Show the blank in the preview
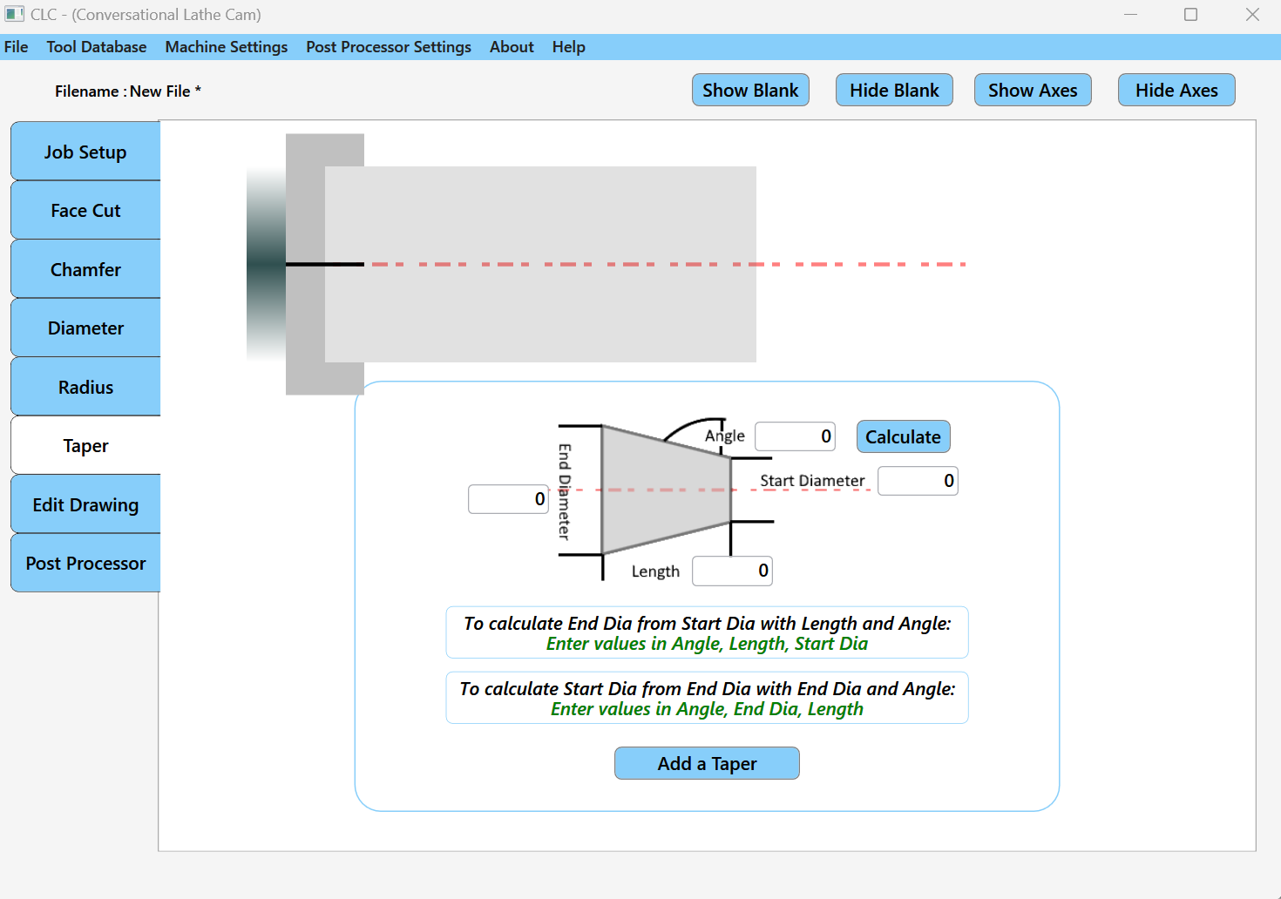Viewport: 1281px width, 899px height. click(x=750, y=90)
